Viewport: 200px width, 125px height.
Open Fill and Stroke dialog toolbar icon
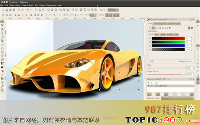[81, 10]
